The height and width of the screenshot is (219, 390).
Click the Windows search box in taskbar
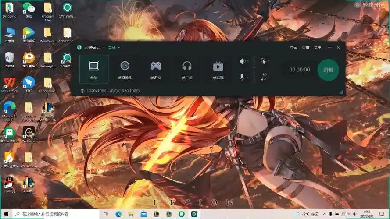coord(56,214)
